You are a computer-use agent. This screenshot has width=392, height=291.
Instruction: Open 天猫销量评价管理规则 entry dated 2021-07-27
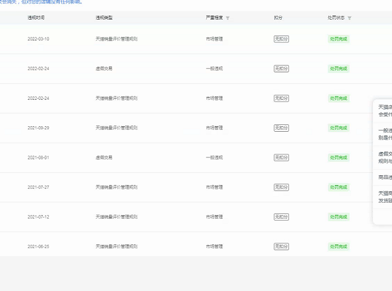click(116, 187)
